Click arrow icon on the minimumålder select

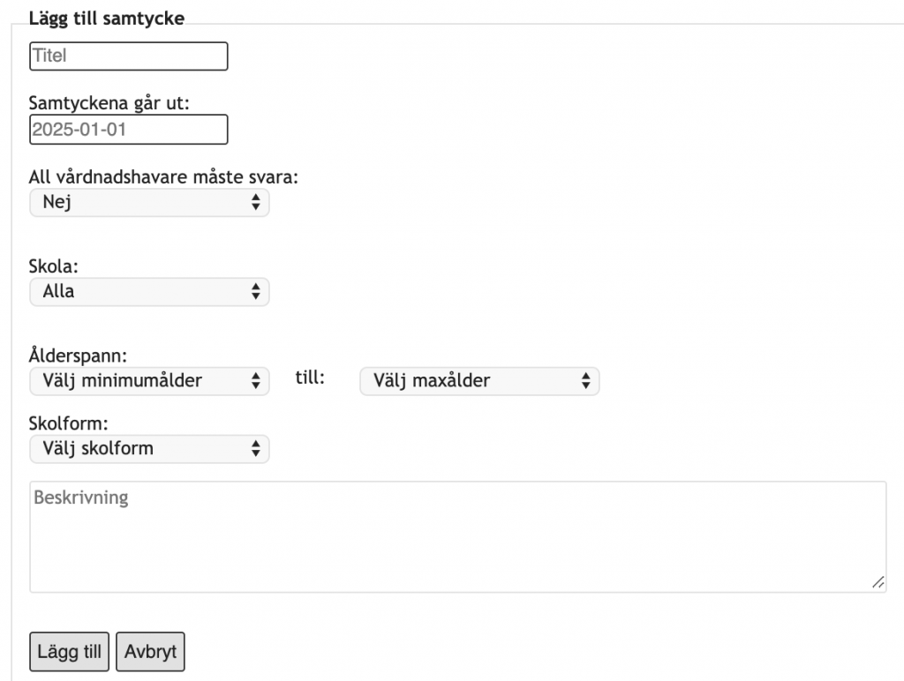click(x=255, y=381)
